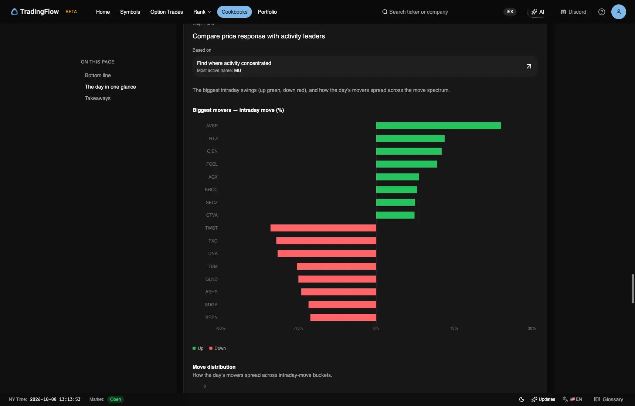Click the AVBP green bar

coord(439,126)
